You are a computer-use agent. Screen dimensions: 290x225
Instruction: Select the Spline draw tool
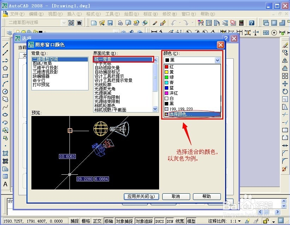coord(5,107)
